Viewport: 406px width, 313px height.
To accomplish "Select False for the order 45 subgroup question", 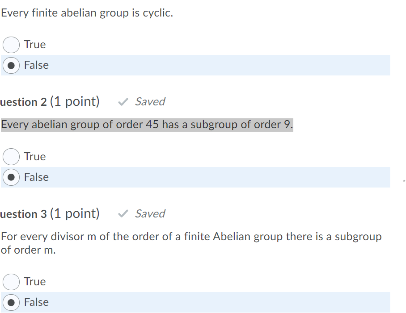I will tap(10, 177).
